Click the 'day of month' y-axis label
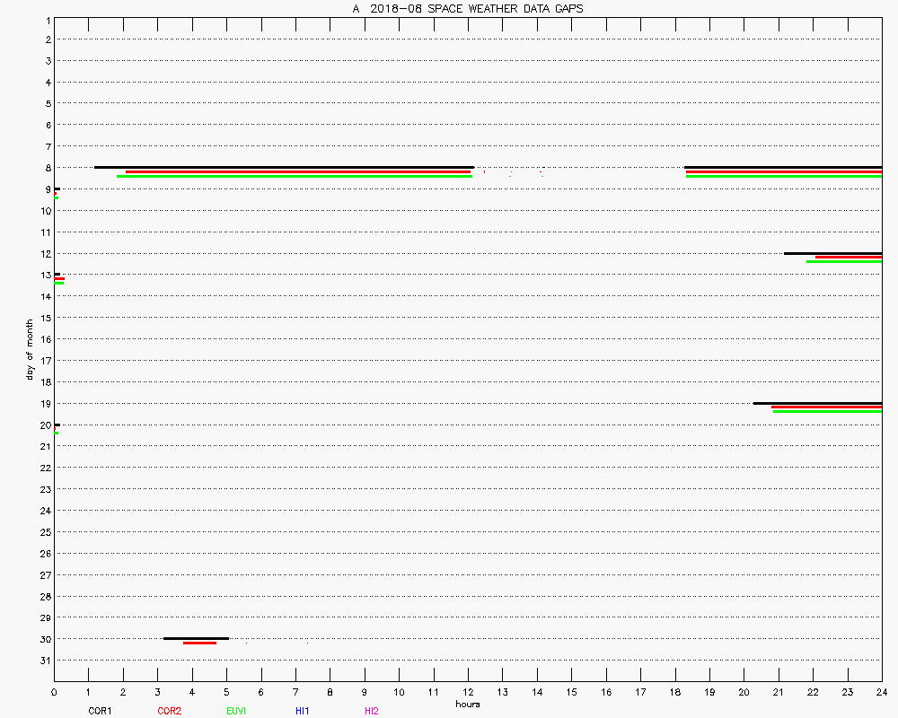This screenshot has width=898, height=718. [30, 349]
